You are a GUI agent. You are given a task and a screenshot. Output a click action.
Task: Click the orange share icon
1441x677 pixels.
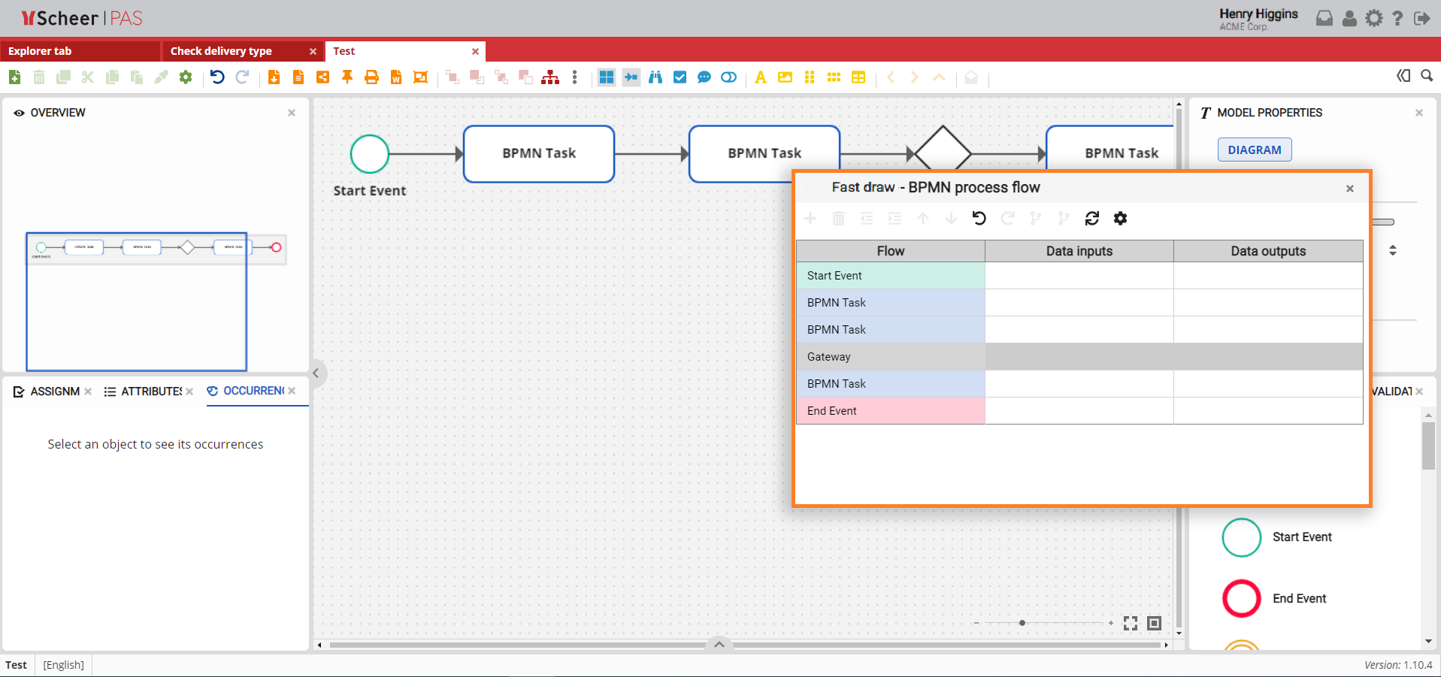click(x=322, y=77)
